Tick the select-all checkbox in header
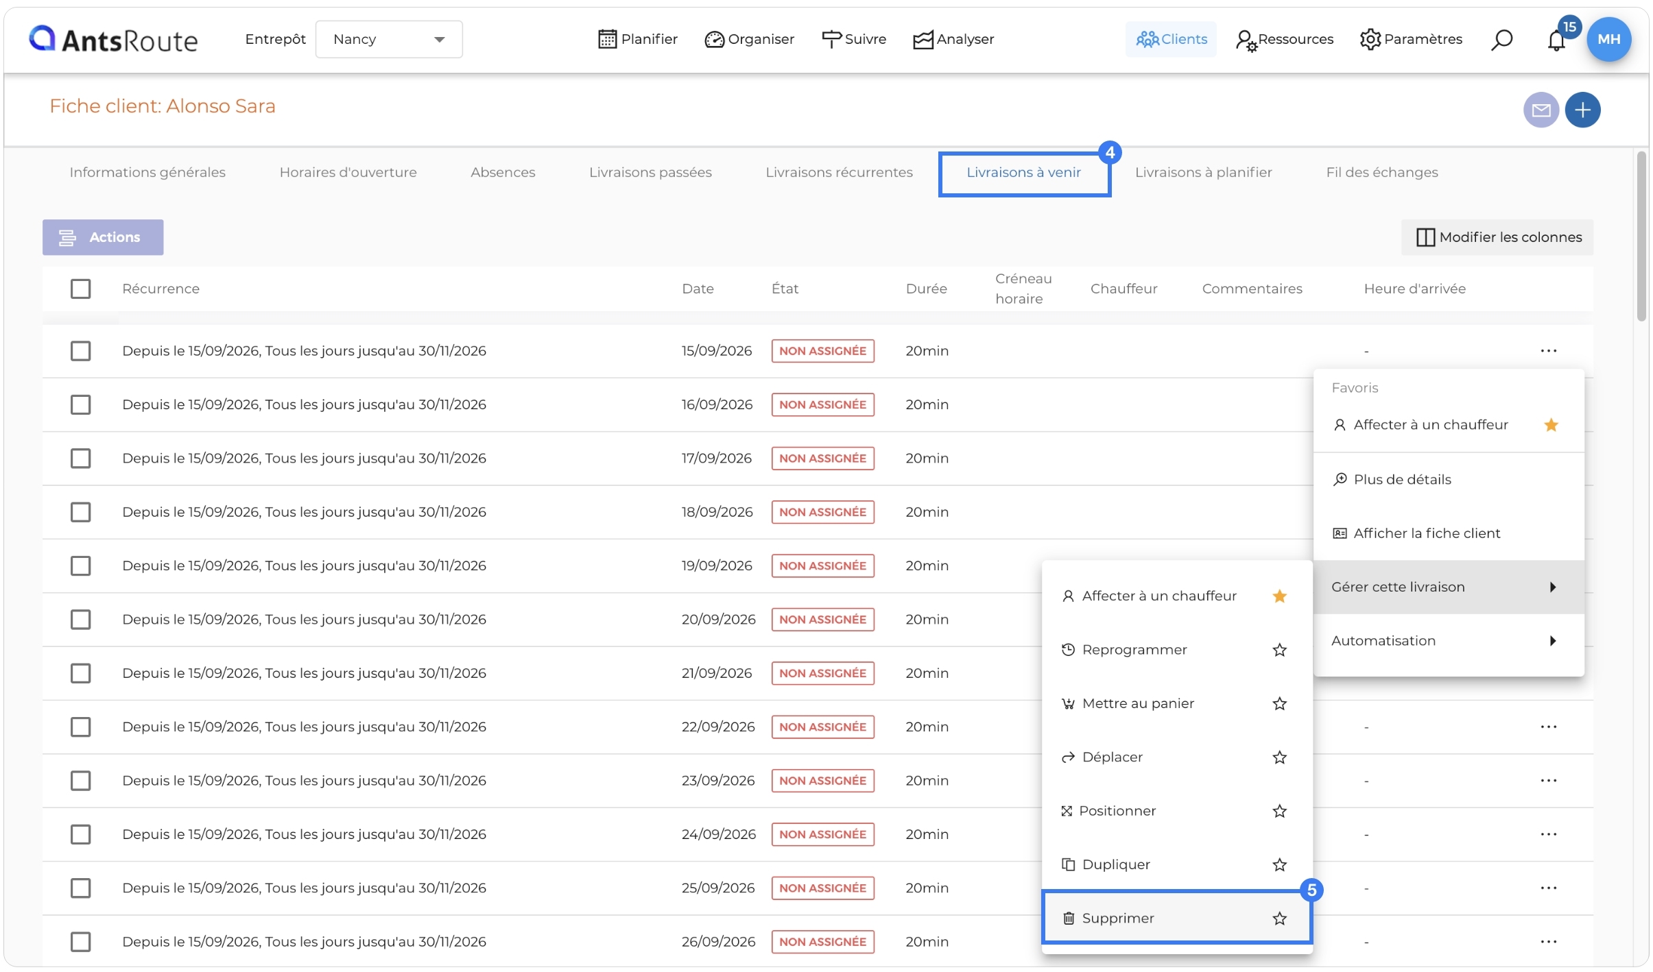 pyautogui.click(x=80, y=289)
